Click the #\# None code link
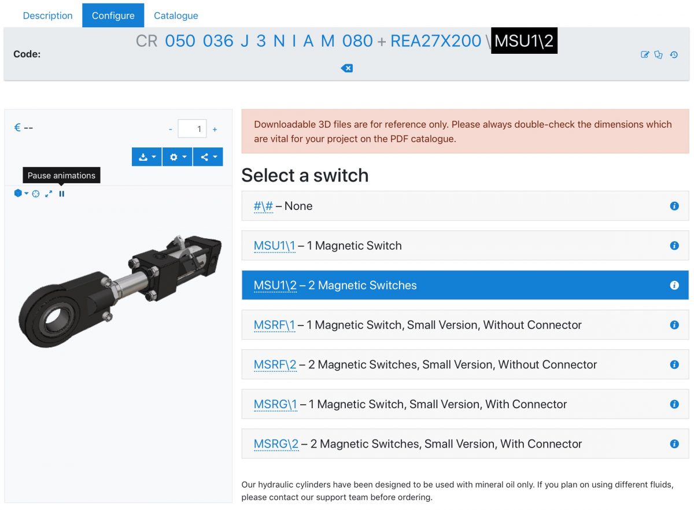Viewport: 694px width, 510px height. [x=263, y=206]
